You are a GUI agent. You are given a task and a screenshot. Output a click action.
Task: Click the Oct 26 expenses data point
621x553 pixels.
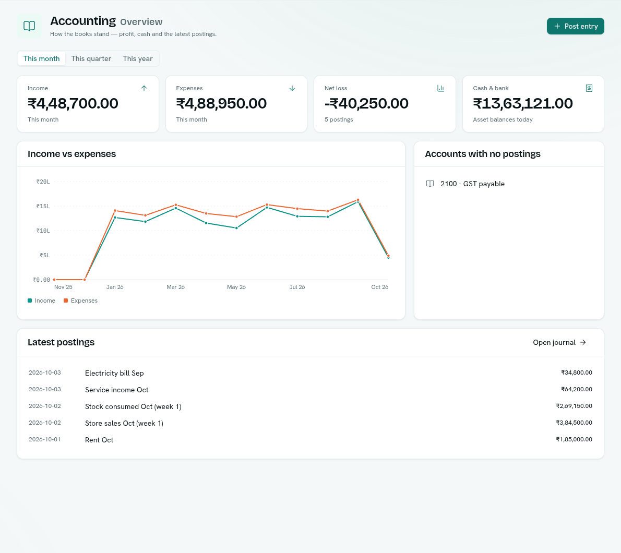click(x=388, y=256)
